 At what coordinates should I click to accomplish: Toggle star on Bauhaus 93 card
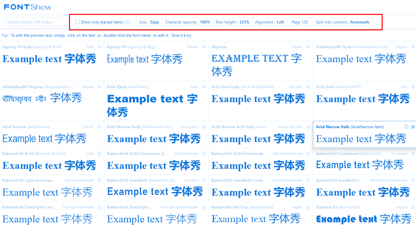413,207
